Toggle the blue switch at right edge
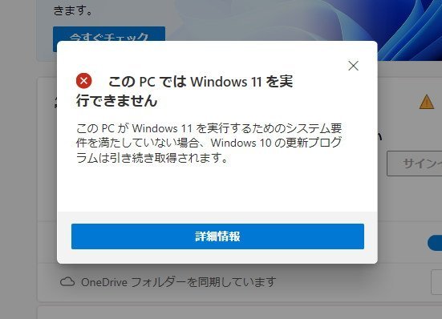This screenshot has width=442, height=319. tap(435, 243)
